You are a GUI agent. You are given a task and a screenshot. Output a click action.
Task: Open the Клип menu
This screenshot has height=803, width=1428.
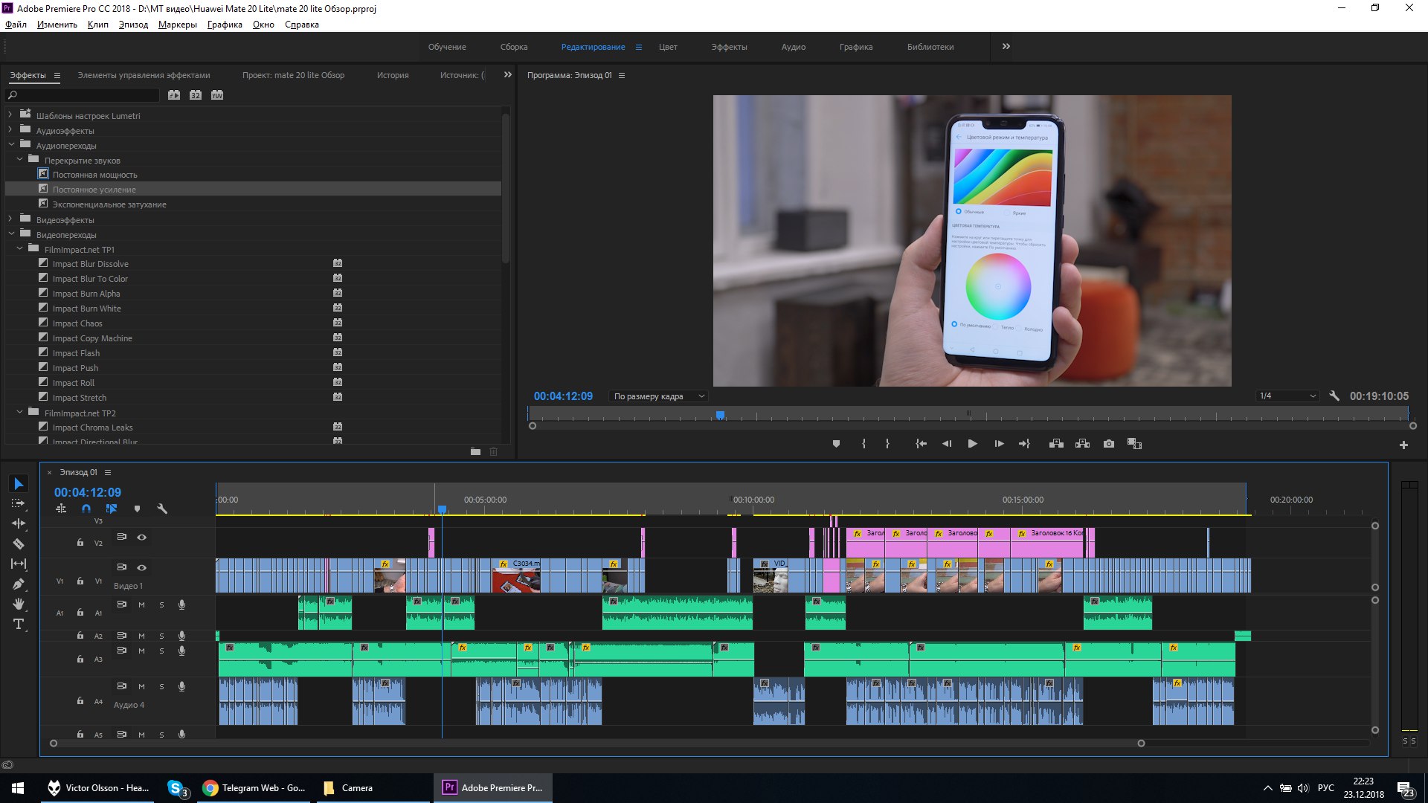click(97, 25)
